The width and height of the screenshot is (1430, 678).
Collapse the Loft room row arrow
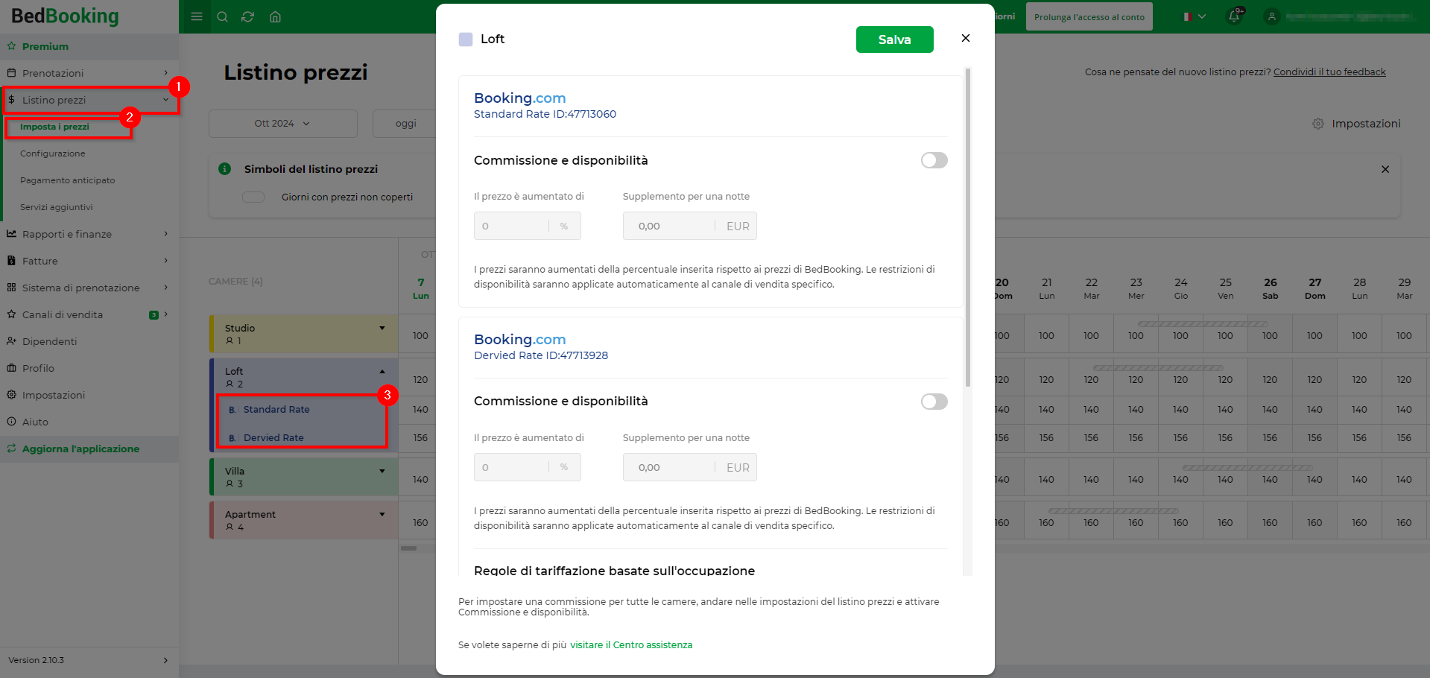click(x=382, y=371)
